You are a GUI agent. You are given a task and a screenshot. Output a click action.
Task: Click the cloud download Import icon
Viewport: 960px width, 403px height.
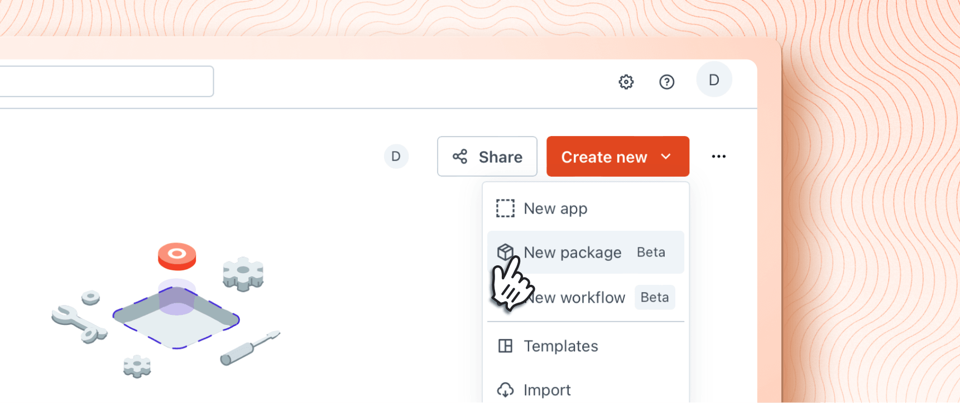tap(505, 390)
